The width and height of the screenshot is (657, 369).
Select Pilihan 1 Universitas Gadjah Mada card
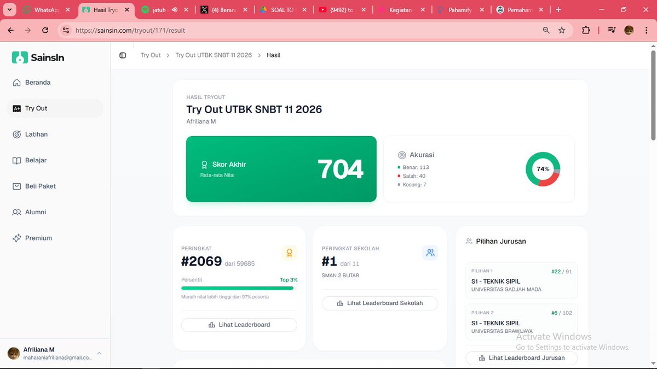[521, 280]
